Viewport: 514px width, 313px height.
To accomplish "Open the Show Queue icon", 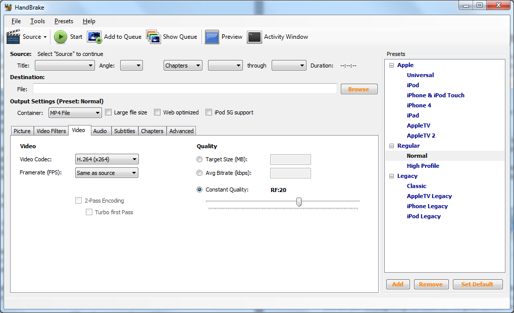I will pyautogui.click(x=153, y=37).
